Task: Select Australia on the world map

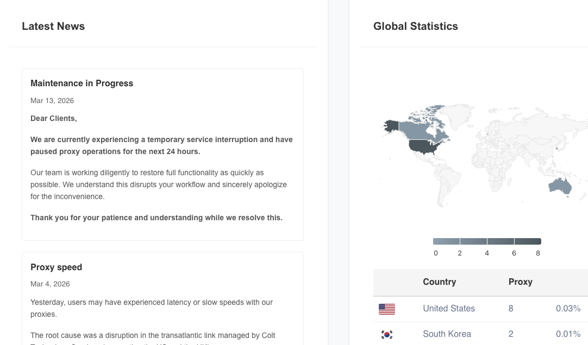Action: click(x=560, y=186)
